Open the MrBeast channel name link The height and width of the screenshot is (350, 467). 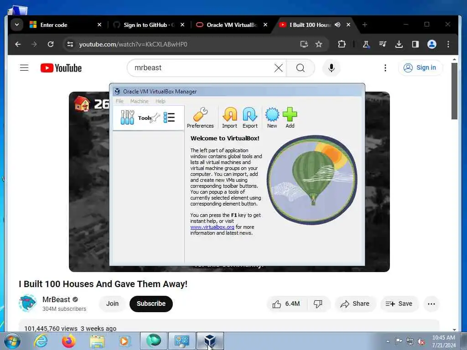[x=56, y=299]
